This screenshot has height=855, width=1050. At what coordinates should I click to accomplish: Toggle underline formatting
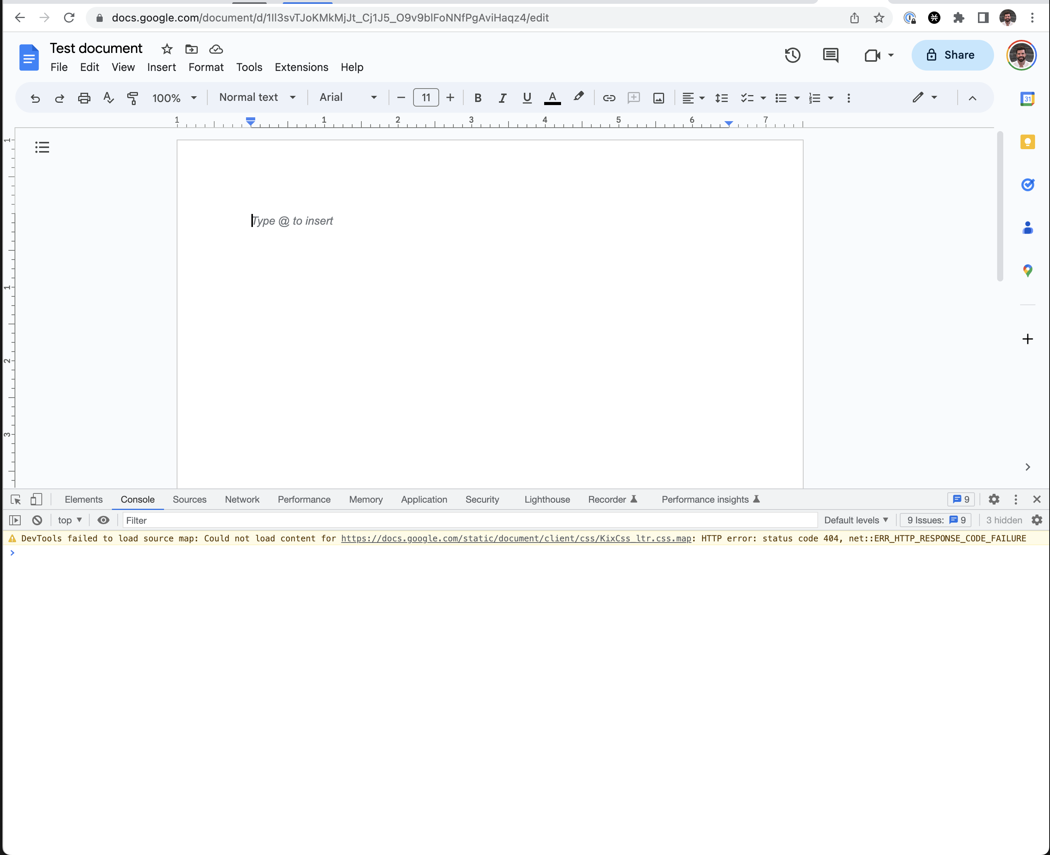[x=526, y=97]
